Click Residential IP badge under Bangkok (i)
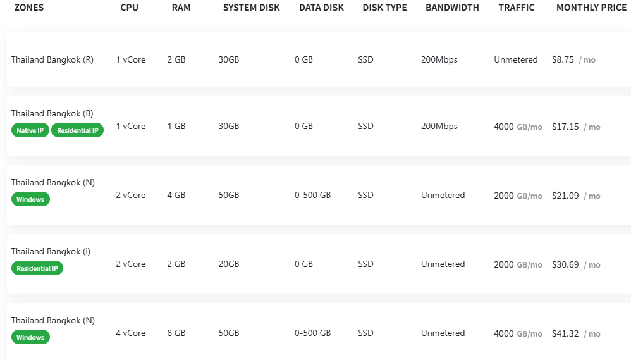631x360 pixels. [37, 268]
